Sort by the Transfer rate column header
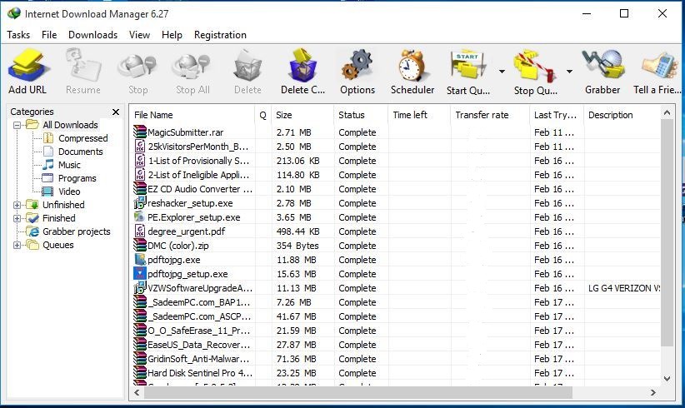The height and width of the screenshot is (408, 685). (490, 115)
